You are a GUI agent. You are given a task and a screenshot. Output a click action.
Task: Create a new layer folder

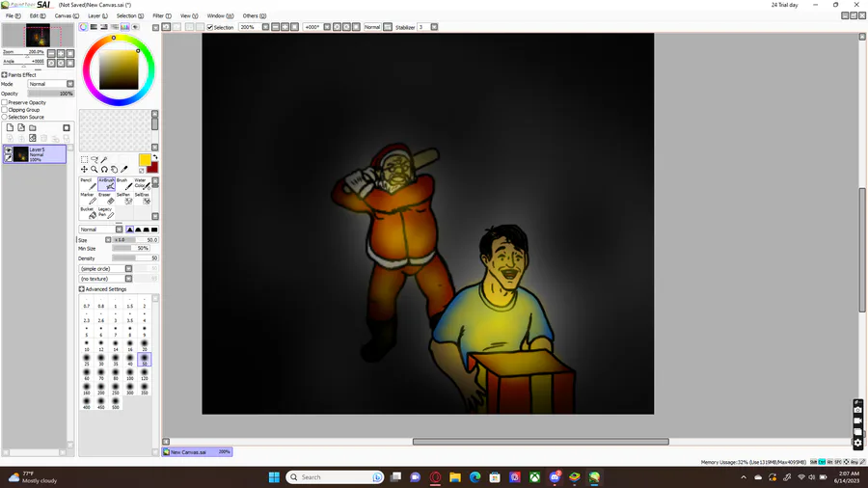click(x=33, y=128)
